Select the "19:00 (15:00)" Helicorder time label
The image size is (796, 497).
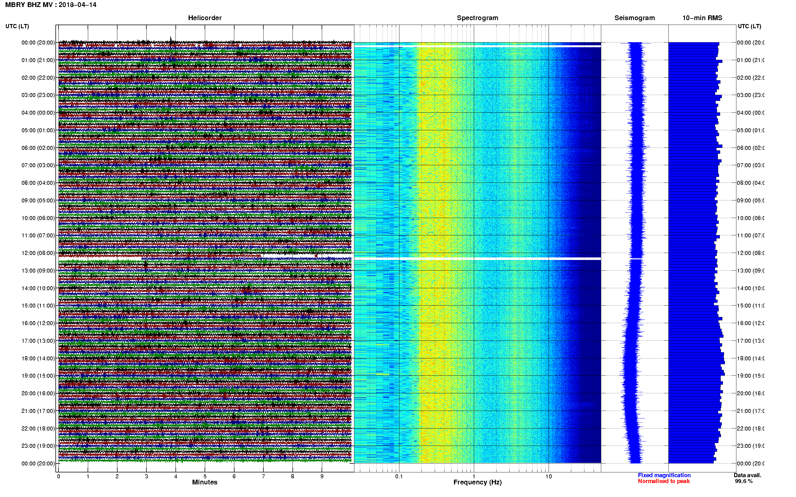(38, 376)
